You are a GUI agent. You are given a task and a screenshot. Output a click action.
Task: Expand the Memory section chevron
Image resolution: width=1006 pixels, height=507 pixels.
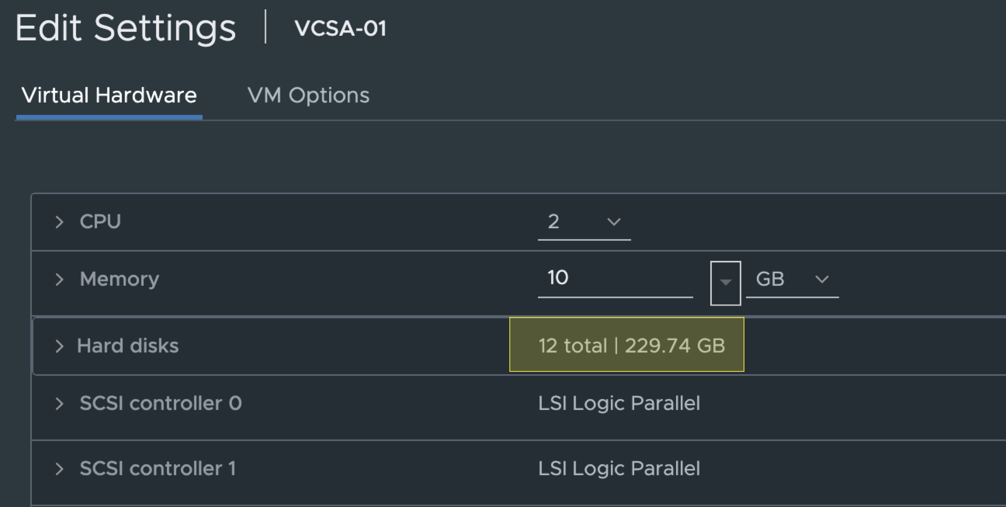tap(59, 279)
